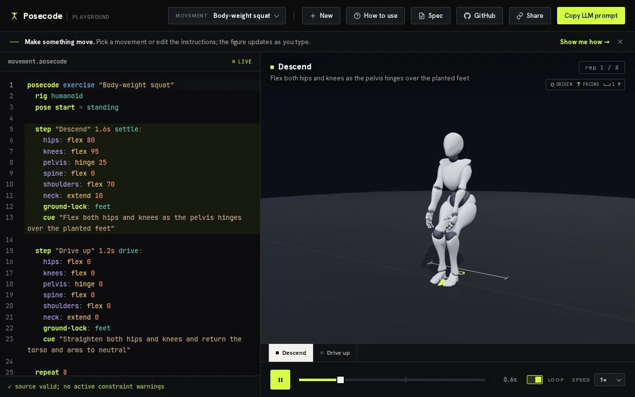Viewport: 635px width, 397px height.
Task: Click the yellow origin ring on the floor
Action: click(461, 273)
